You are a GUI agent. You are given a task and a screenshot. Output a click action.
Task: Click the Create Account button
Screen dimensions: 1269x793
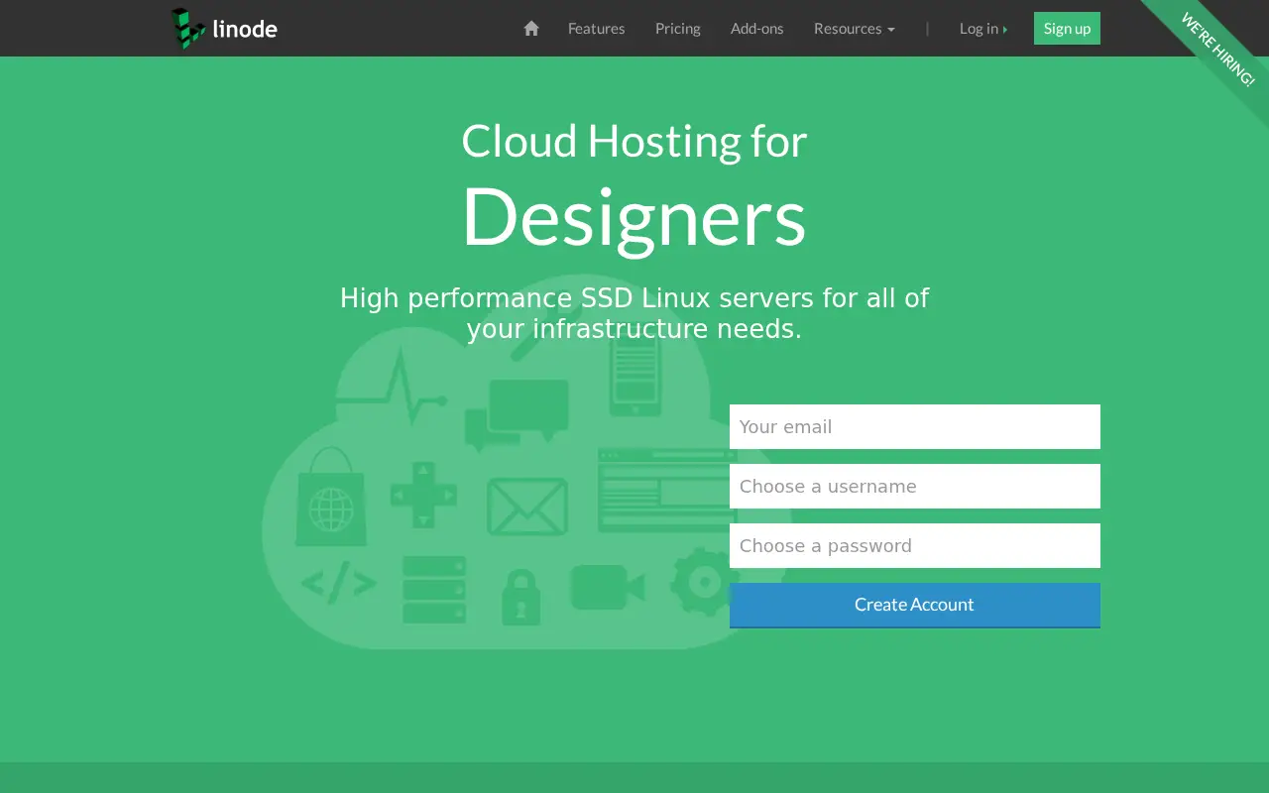tap(915, 605)
